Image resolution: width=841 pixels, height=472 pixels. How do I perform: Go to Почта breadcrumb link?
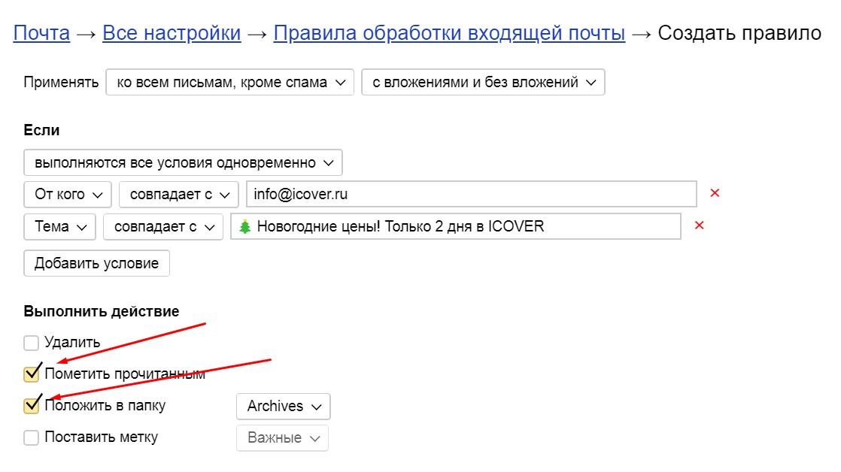tap(41, 33)
